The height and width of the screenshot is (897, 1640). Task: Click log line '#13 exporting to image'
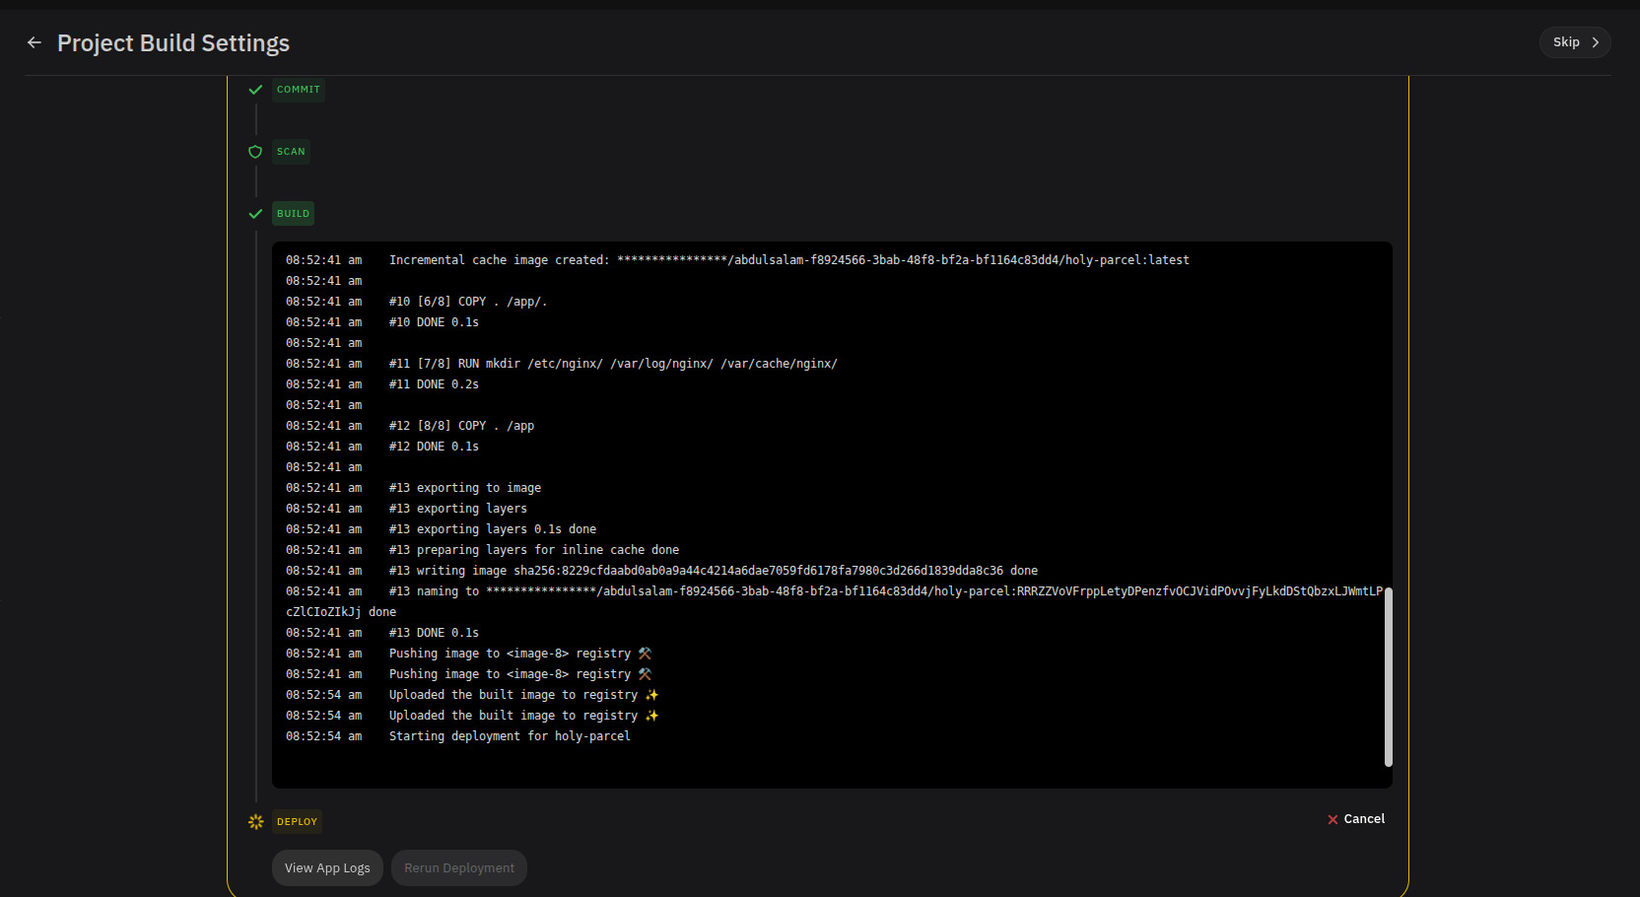[465, 488]
